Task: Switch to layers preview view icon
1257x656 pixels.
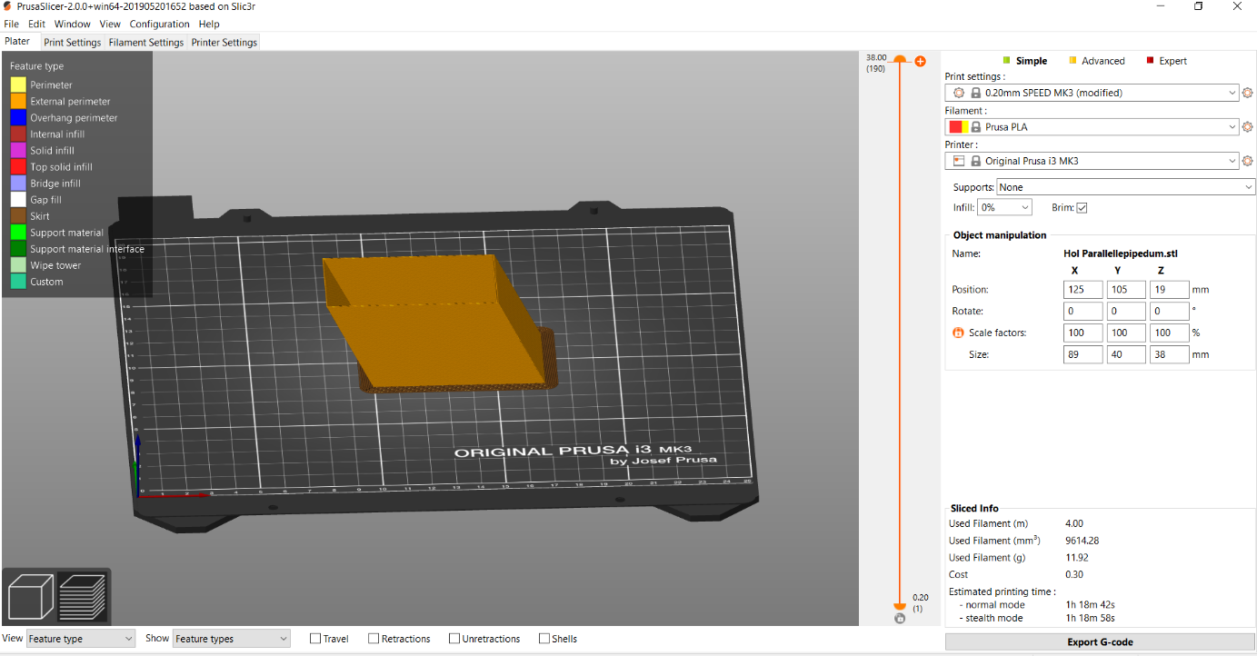Action: tap(82, 597)
